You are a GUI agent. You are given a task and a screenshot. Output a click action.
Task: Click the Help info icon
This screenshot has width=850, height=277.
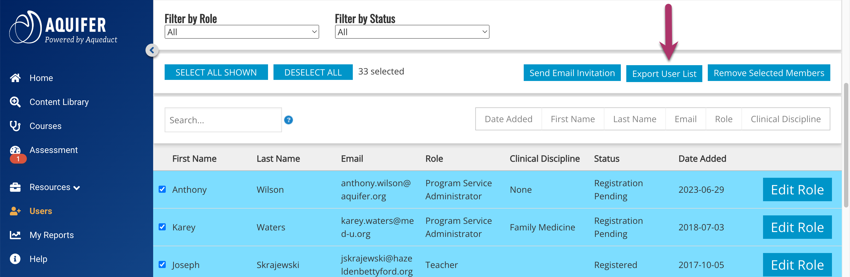[15, 259]
